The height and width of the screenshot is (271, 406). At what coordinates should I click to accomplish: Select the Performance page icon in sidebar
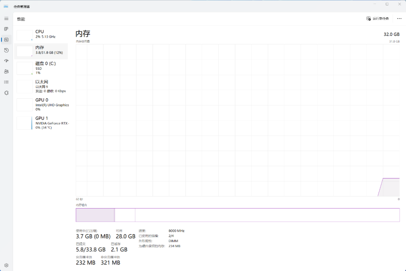coord(6,40)
